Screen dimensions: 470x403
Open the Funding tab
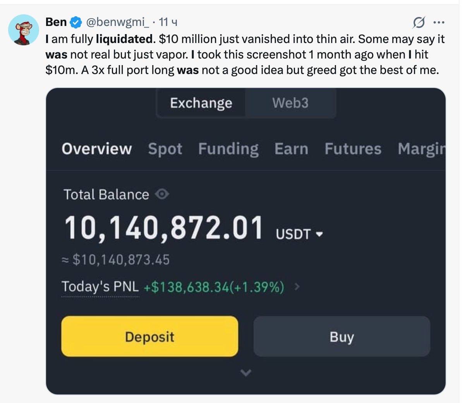tap(228, 149)
